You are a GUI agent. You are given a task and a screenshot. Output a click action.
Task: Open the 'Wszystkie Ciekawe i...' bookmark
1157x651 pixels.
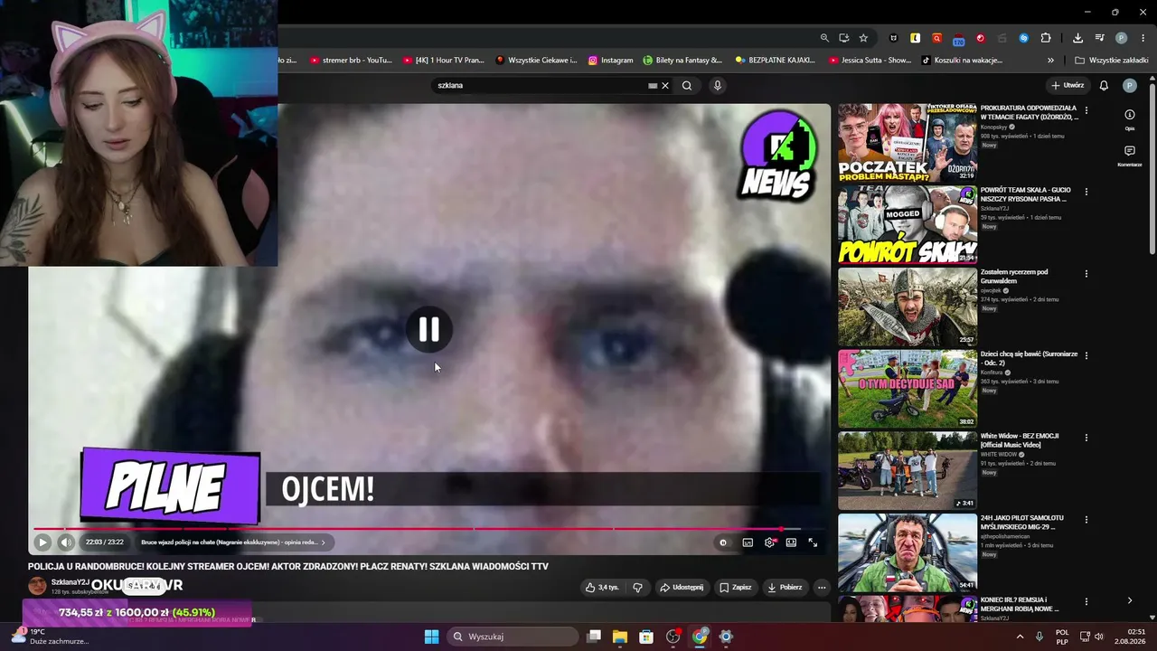click(536, 61)
